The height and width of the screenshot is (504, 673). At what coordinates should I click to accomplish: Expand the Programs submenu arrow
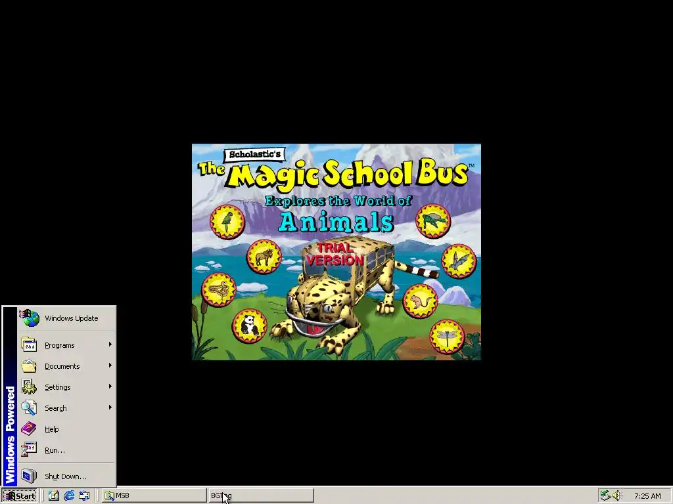110,345
